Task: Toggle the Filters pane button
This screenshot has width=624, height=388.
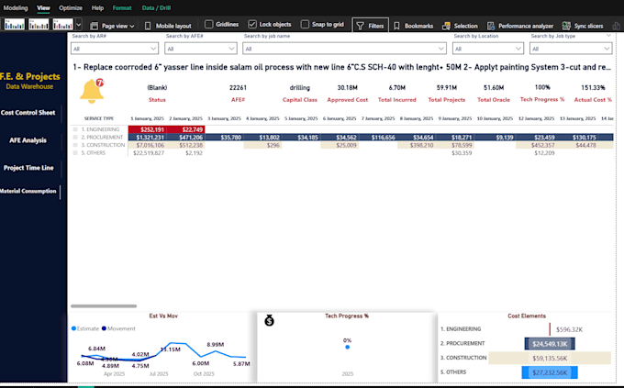Action: [x=370, y=26]
